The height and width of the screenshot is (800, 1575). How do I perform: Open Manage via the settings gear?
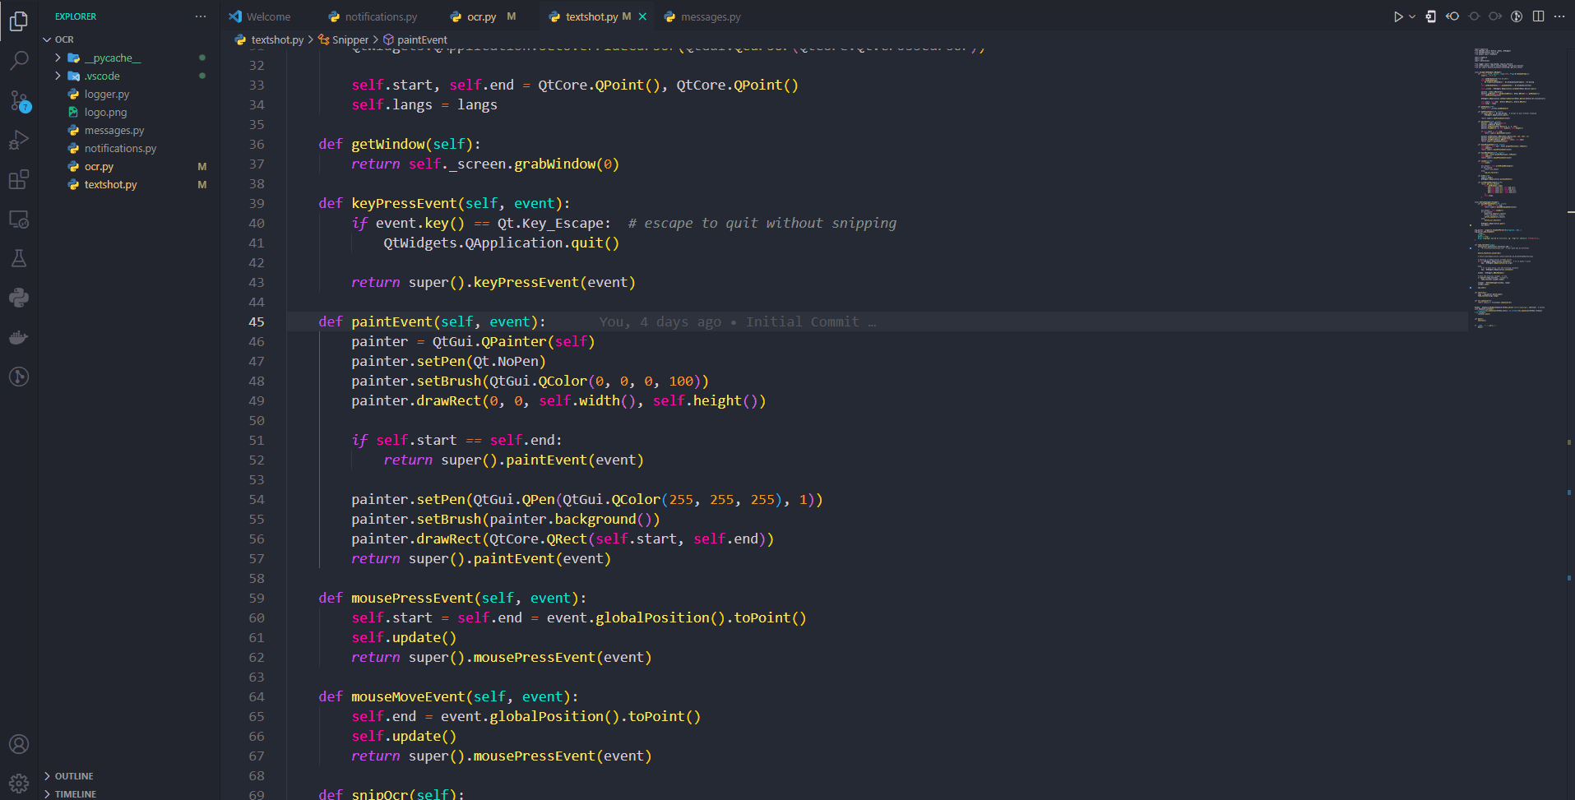click(19, 783)
